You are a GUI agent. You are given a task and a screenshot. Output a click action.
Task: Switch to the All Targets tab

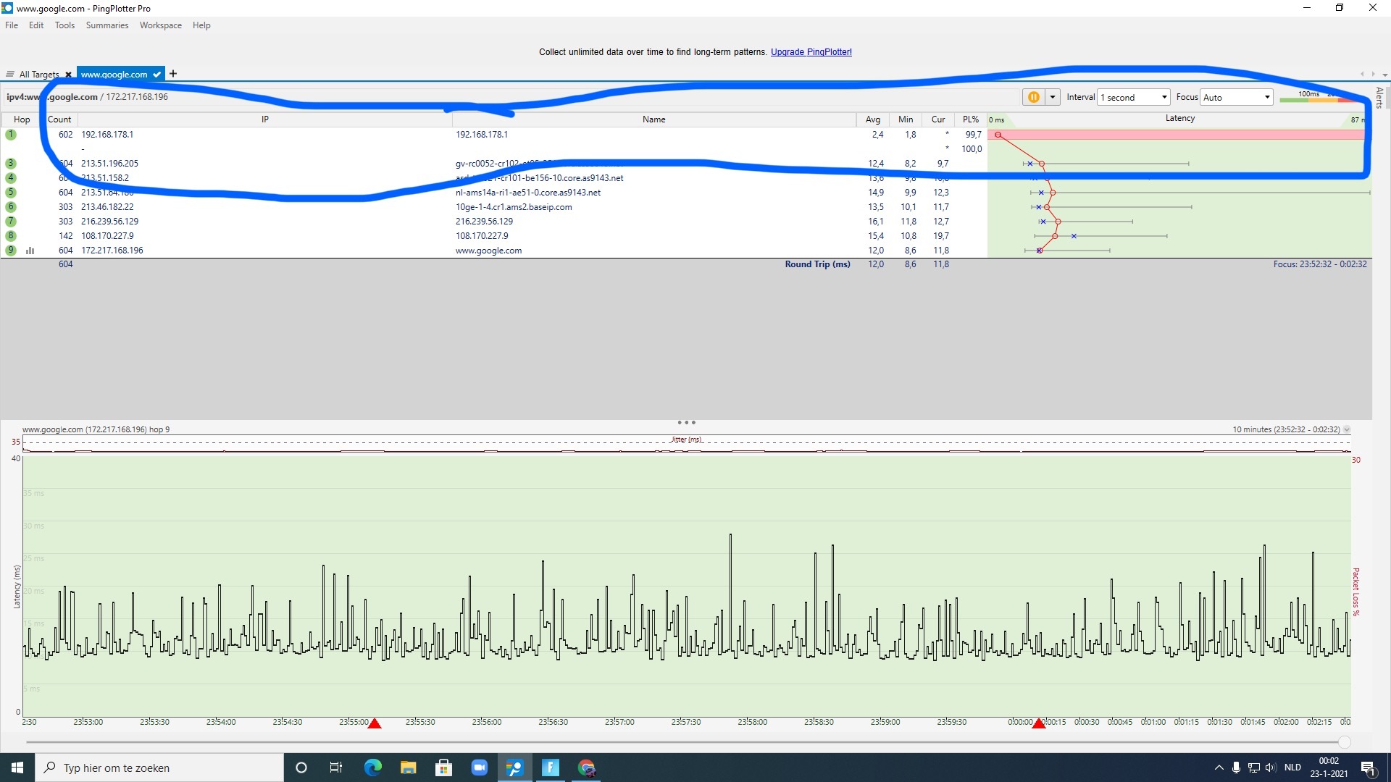pos(38,75)
